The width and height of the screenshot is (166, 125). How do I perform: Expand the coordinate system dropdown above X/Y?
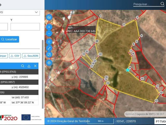click(36, 12)
